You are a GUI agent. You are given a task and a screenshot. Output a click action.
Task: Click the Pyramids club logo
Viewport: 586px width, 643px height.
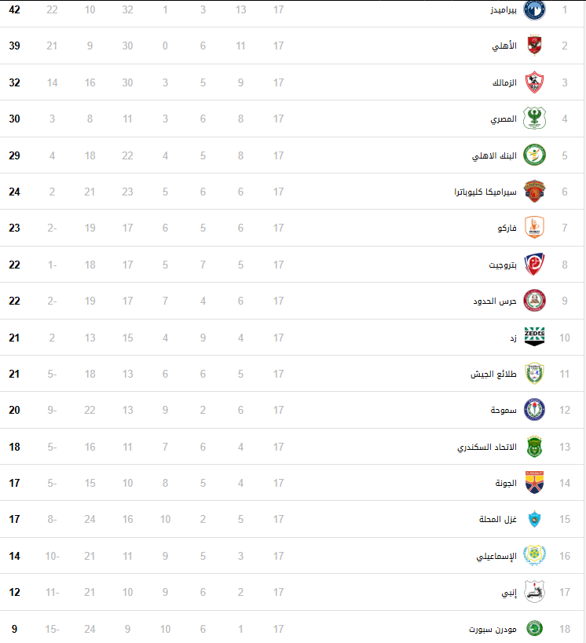tap(534, 9)
